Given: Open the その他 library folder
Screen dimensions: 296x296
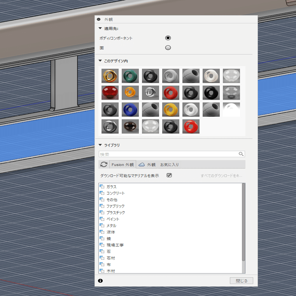Looking at the screenshot, I should [109, 200].
